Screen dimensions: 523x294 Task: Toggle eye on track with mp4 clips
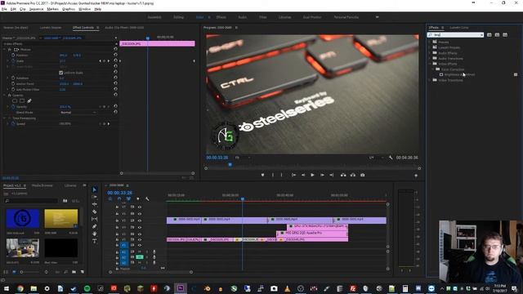pyautogui.click(x=140, y=220)
